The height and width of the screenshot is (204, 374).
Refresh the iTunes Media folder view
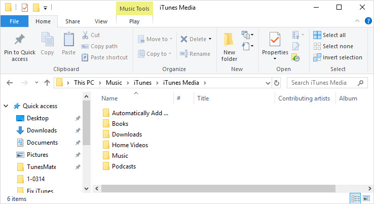pyautogui.click(x=277, y=83)
